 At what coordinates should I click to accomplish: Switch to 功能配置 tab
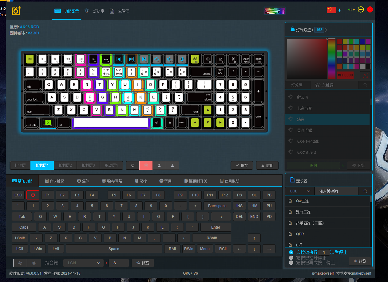[x=66, y=11]
